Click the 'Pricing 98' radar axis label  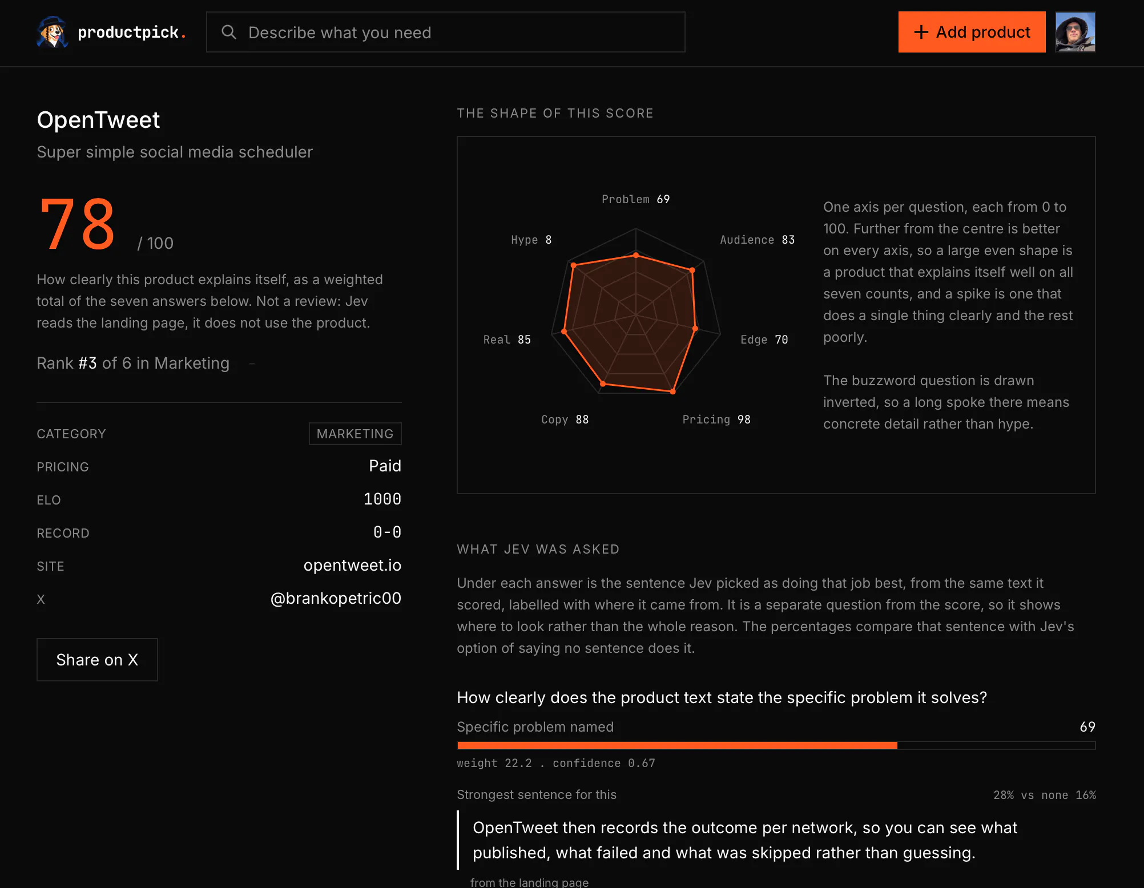click(x=716, y=419)
